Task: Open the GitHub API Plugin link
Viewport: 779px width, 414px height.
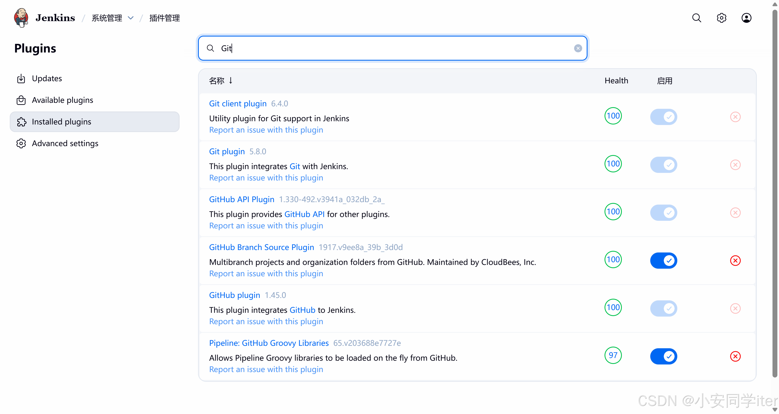Action: [241, 199]
